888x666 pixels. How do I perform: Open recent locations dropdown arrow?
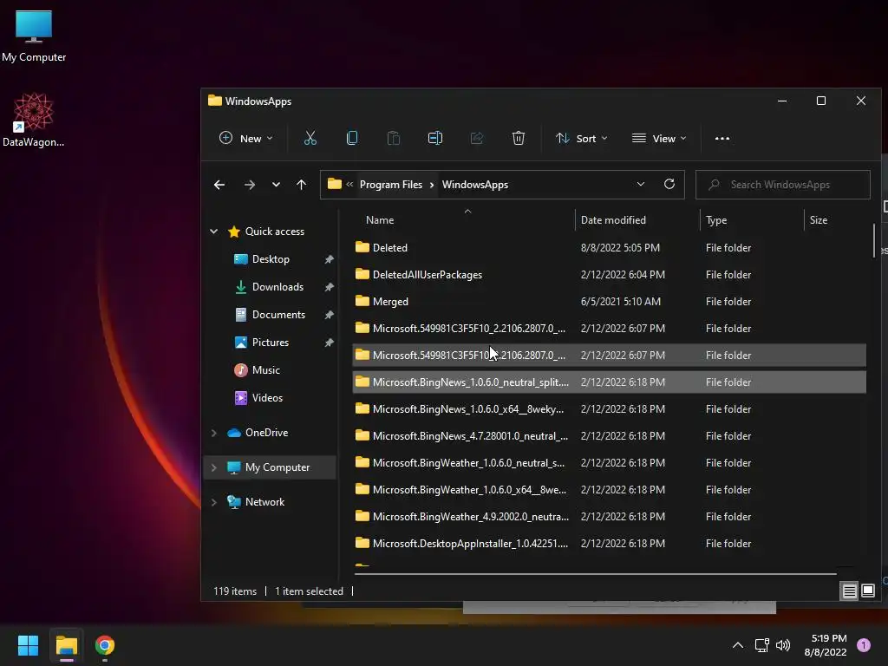pyautogui.click(x=276, y=185)
